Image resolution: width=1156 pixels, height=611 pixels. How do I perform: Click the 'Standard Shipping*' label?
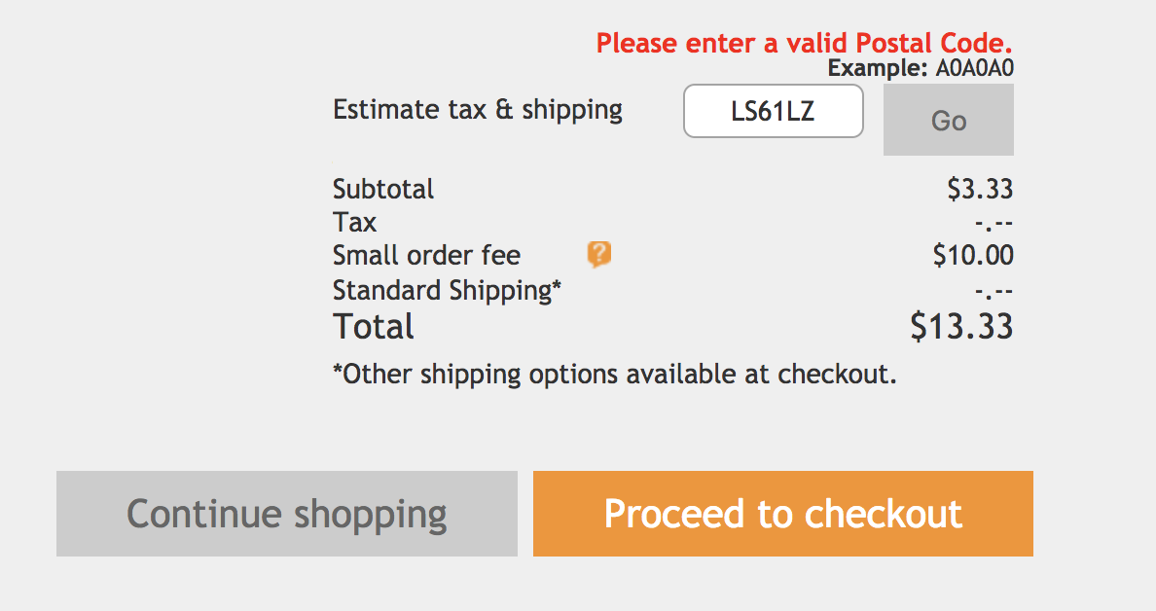click(x=447, y=290)
